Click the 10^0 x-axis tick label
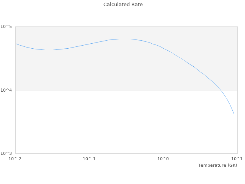Image resolution: width=245 pixels, height=184 pixels. tap(163, 159)
